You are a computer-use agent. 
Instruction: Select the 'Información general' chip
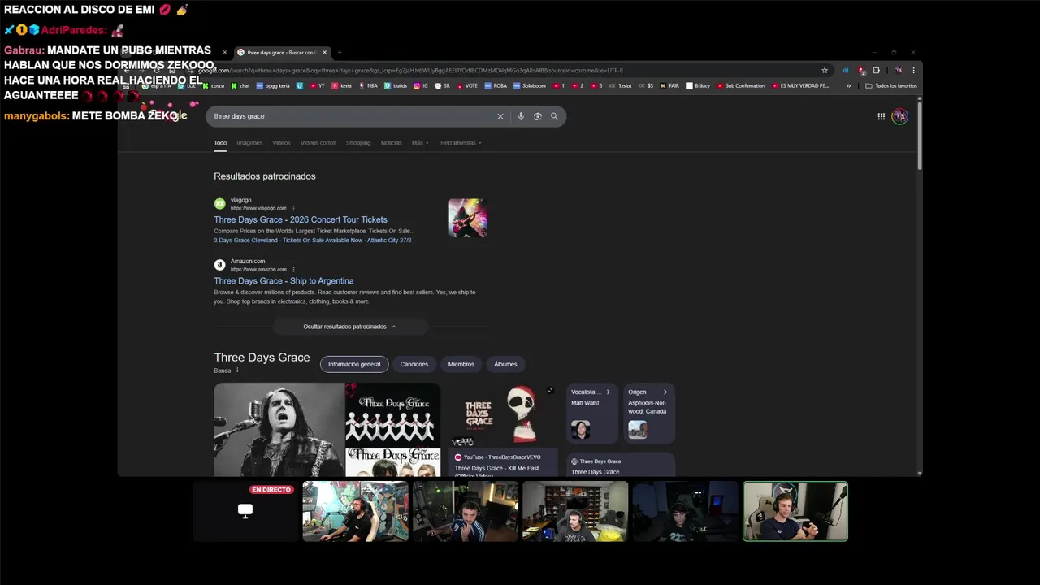click(x=354, y=364)
